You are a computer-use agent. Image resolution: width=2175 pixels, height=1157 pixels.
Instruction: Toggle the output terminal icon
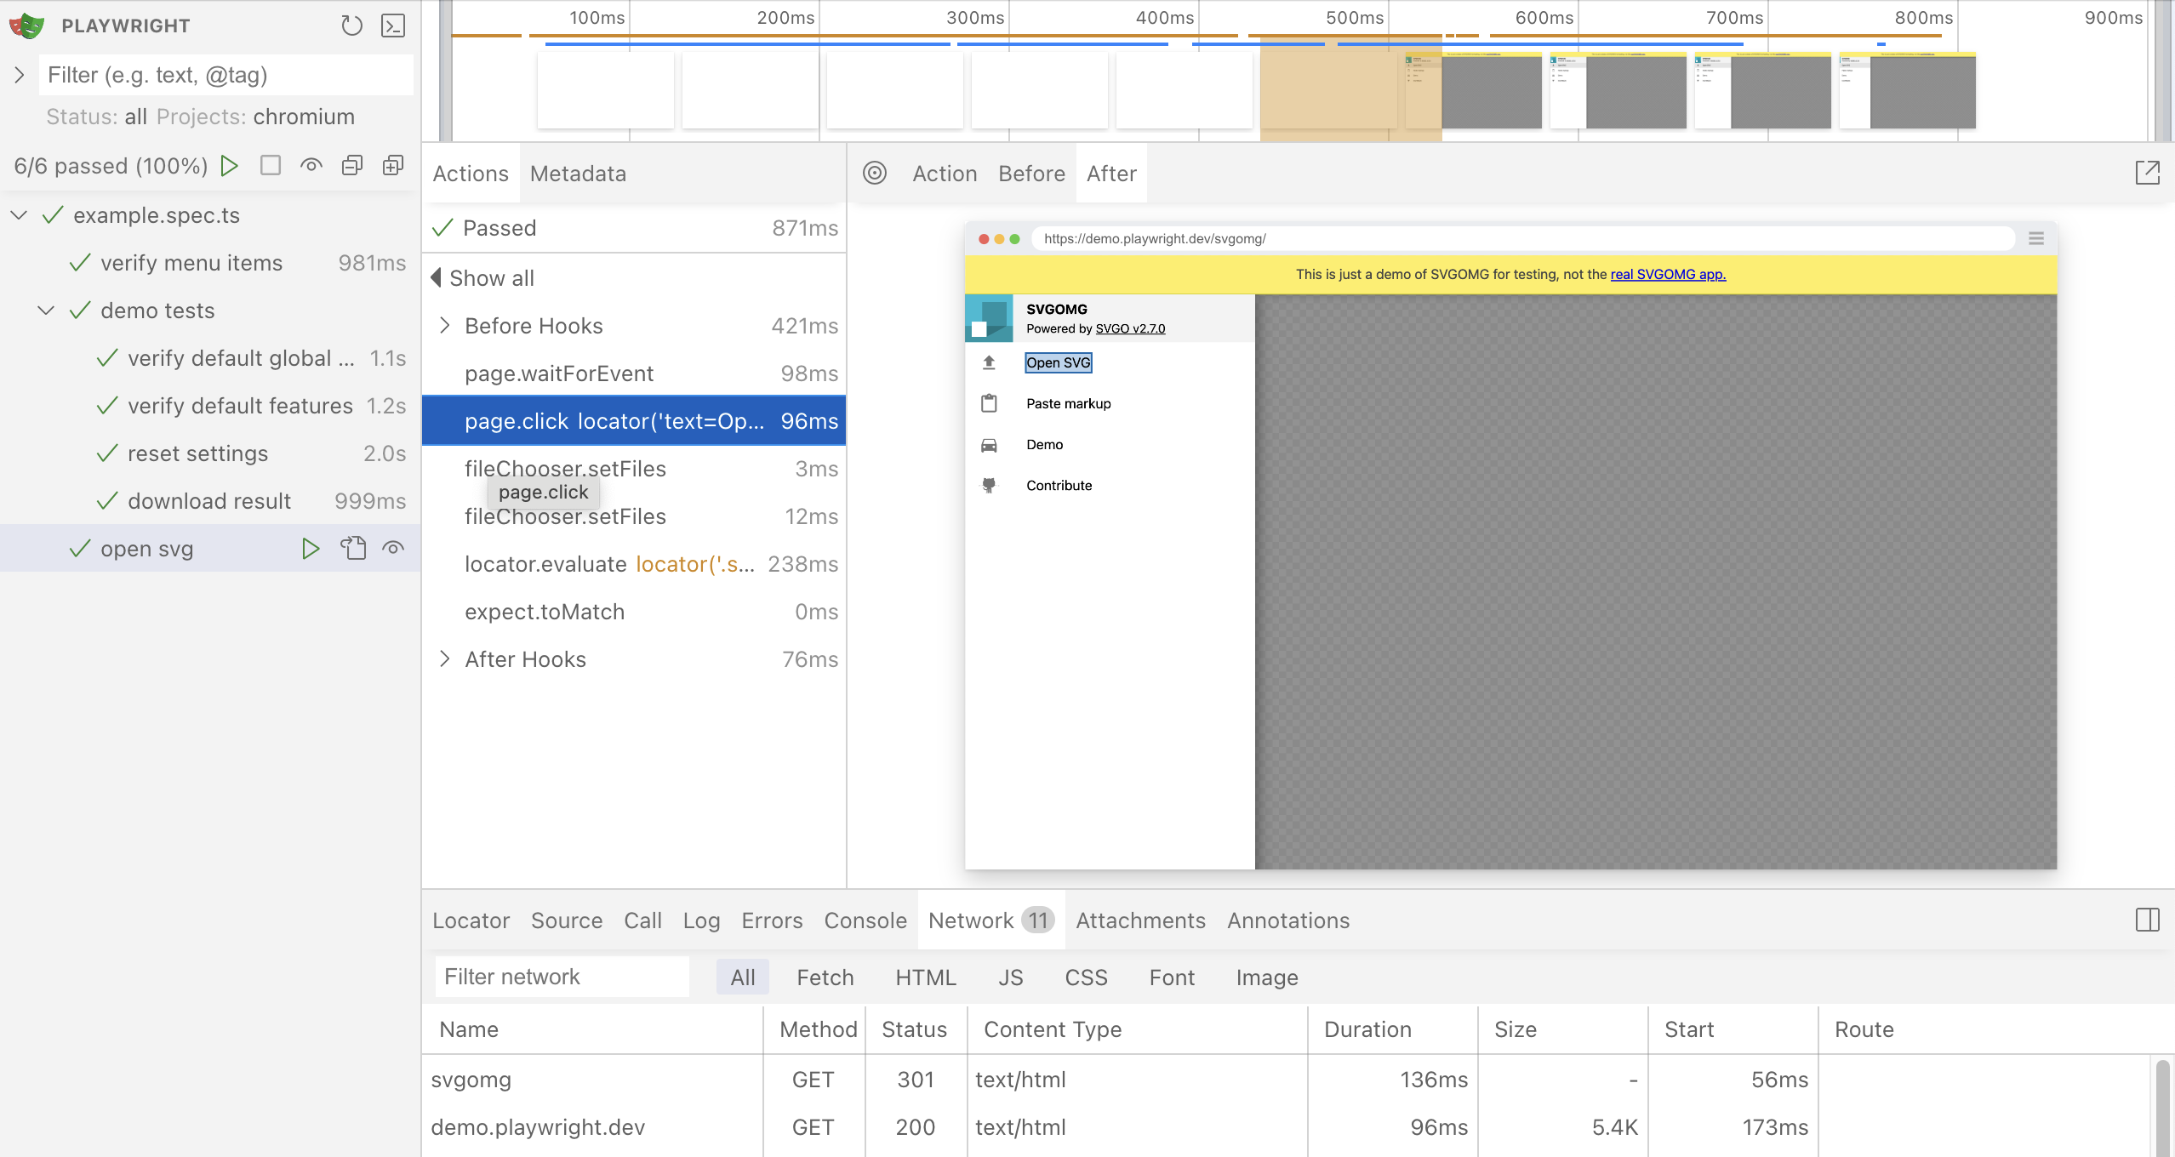click(x=393, y=26)
